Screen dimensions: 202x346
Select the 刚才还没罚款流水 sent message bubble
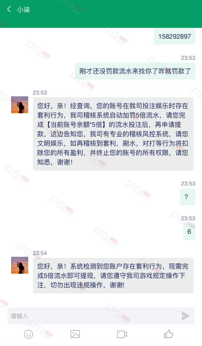tap(135, 71)
